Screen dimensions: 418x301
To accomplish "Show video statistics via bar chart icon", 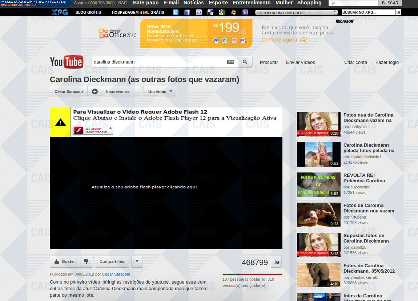I will pyautogui.click(x=276, y=262).
